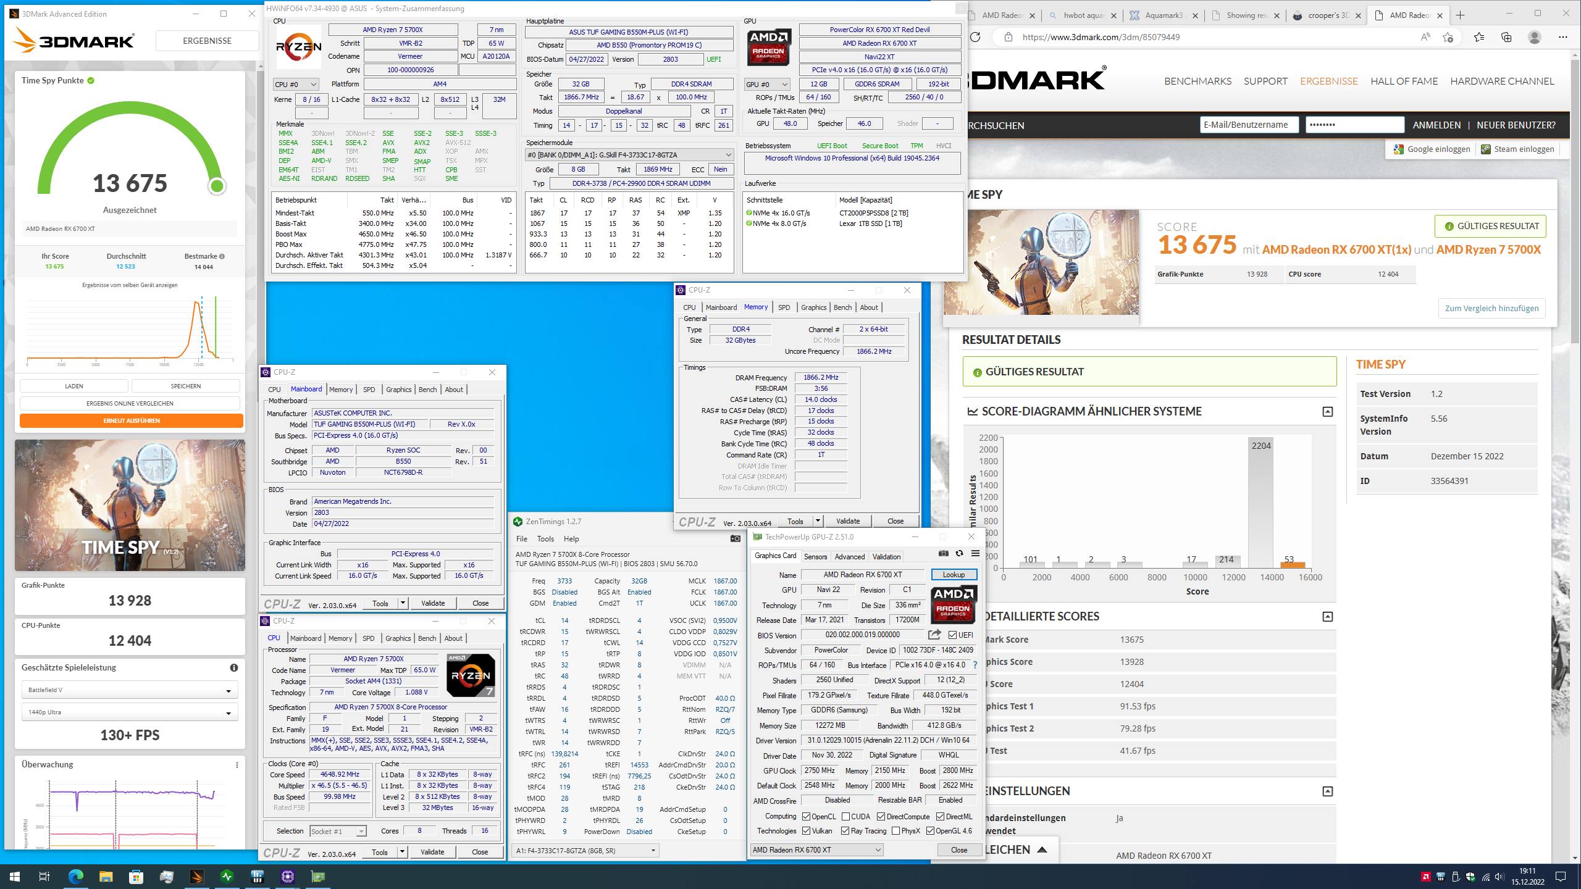Toggle the Vulkan checkbox in GPU-Z
This screenshot has height=889, width=1581.
pos(806,831)
